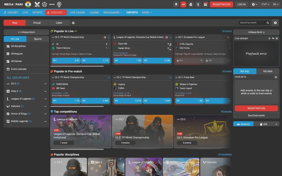The height and width of the screenshot is (176, 282).
Task: Bet W2 1.664 on FURIA
Action: coord(157,101)
